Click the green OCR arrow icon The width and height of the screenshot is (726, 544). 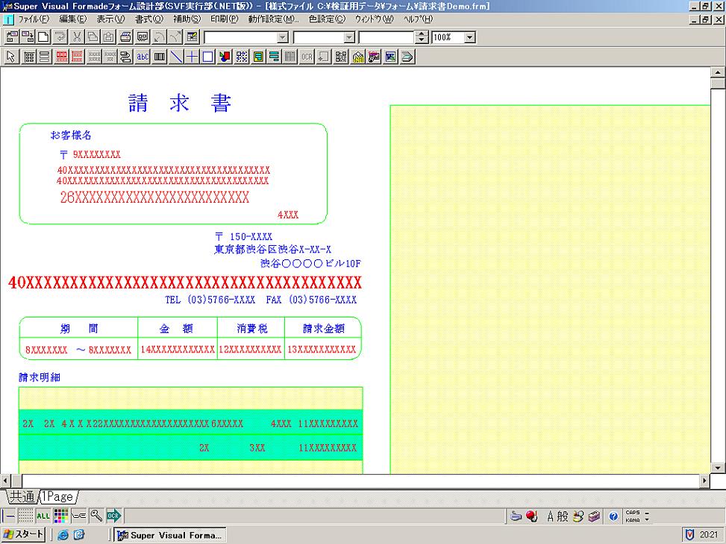coord(113,515)
